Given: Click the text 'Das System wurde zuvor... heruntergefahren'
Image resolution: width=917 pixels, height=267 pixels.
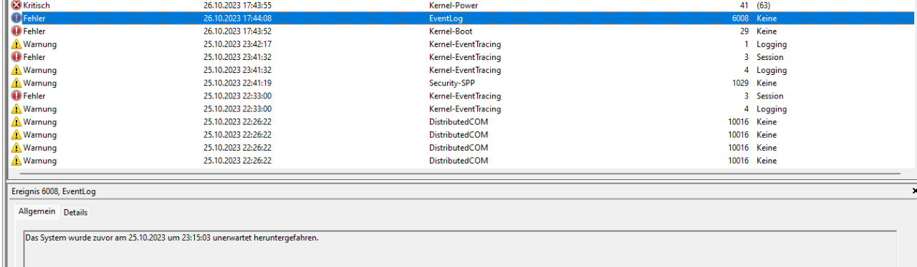Looking at the screenshot, I should [x=172, y=238].
